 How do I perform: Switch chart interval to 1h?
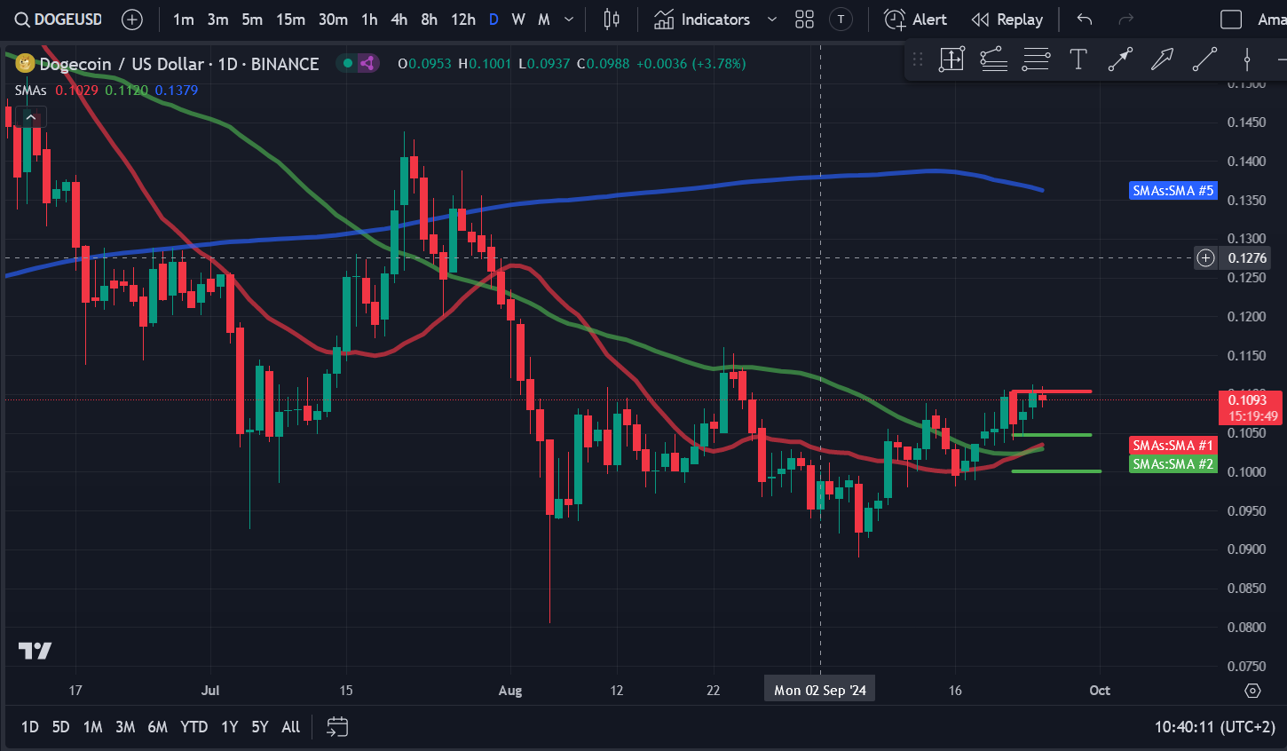(369, 20)
